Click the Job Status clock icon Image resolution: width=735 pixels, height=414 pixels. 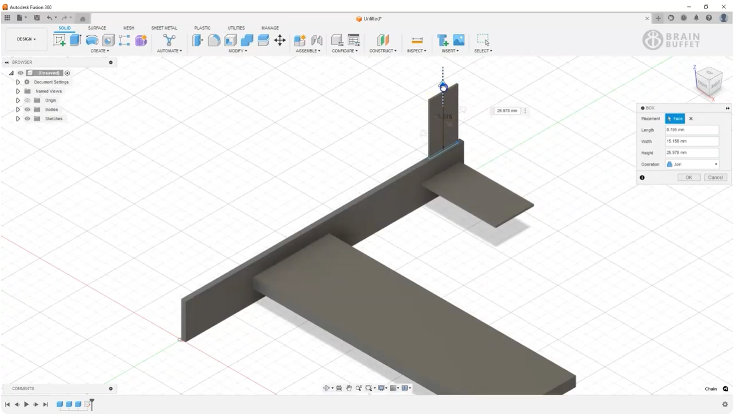click(684, 18)
